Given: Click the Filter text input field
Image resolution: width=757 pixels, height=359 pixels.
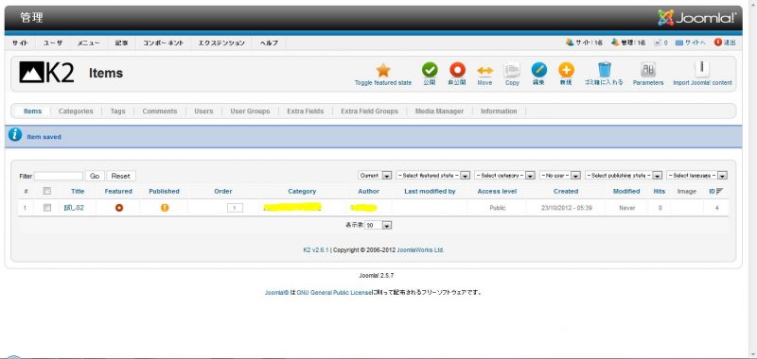Looking at the screenshot, I should (59, 176).
